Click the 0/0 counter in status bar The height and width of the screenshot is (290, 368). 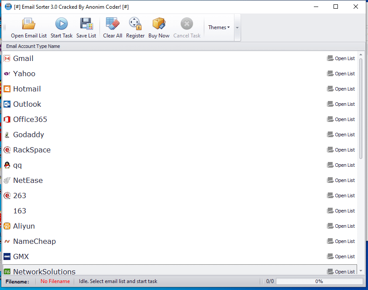(x=270, y=281)
